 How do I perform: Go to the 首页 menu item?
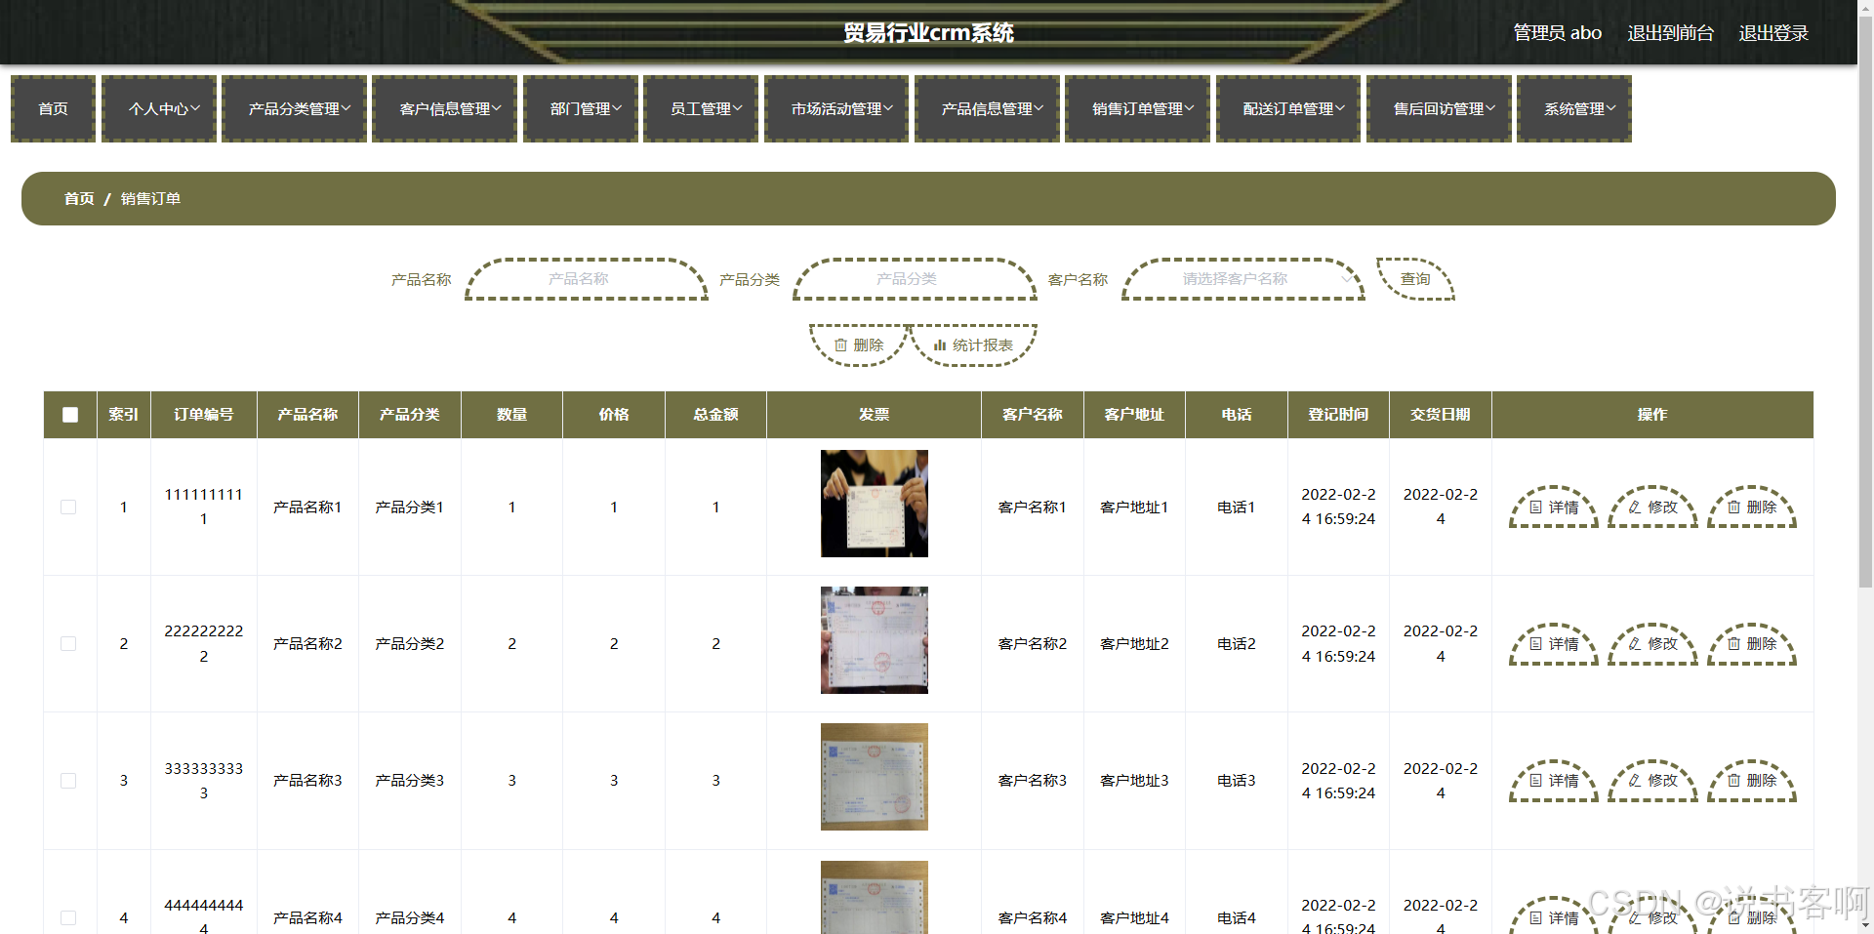click(x=54, y=109)
